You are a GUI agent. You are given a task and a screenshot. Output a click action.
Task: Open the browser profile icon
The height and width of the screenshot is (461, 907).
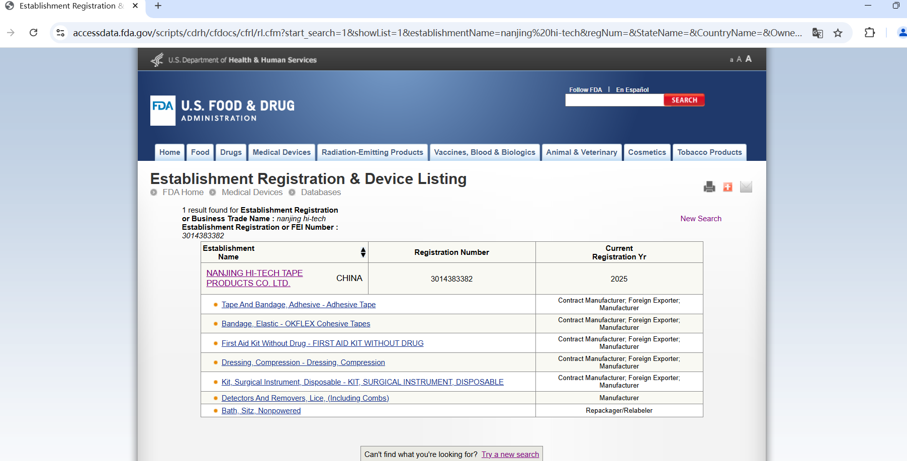pos(902,33)
